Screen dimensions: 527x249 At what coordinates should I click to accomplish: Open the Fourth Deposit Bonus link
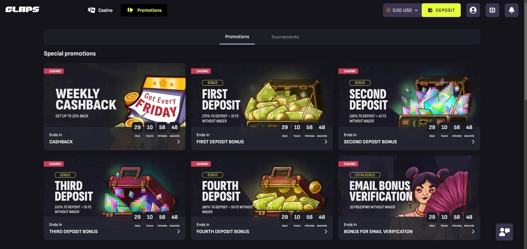click(223, 231)
